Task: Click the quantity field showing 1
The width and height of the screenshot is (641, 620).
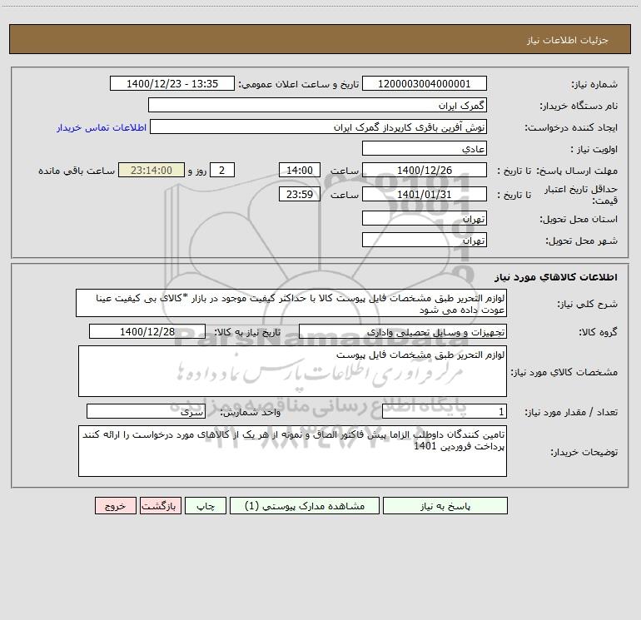Action: [x=445, y=411]
